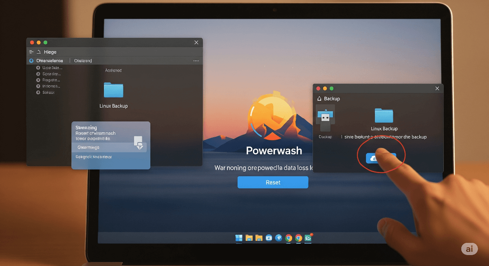
Task: Launch the first Chrome icon in taskbar
Action: 289,238
